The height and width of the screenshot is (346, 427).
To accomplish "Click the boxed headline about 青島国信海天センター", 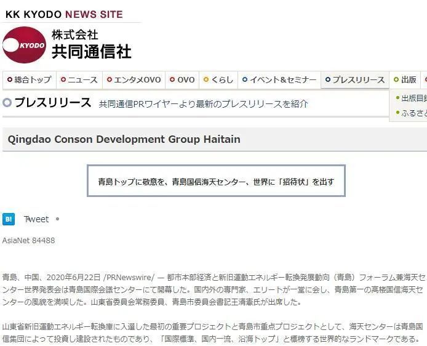I will 216,181.
